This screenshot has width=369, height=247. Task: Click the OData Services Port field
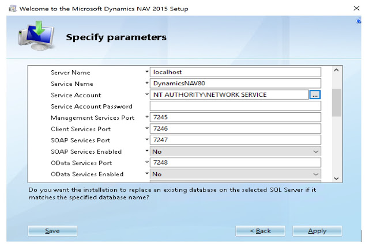(x=235, y=162)
